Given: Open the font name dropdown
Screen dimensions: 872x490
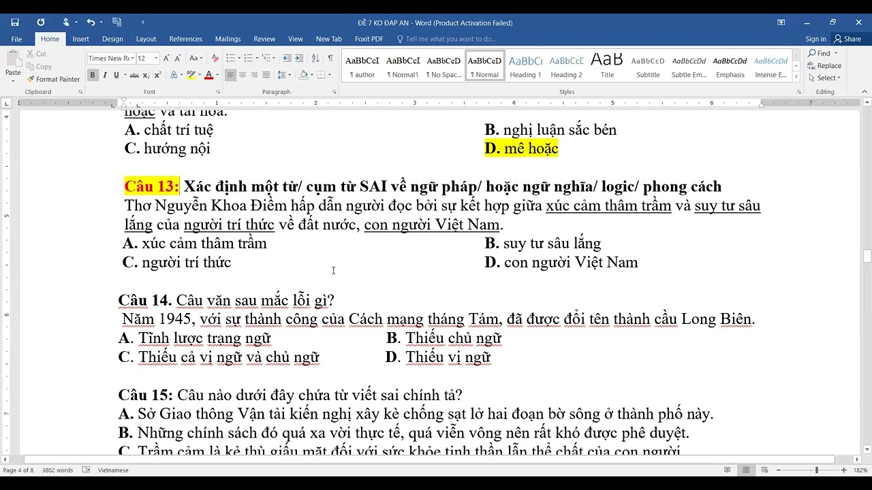Looking at the screenshot, I should click(x=132, y=59).
